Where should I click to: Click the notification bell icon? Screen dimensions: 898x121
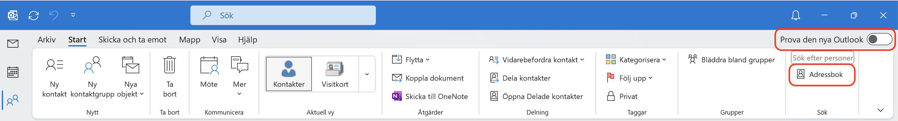[x=795, y=15]
